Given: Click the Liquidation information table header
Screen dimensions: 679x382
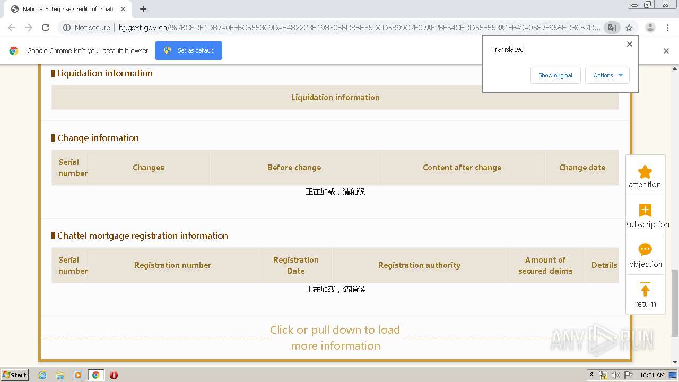Looking at the screenshot, I should pyautogui.click(x=335, y=98).
